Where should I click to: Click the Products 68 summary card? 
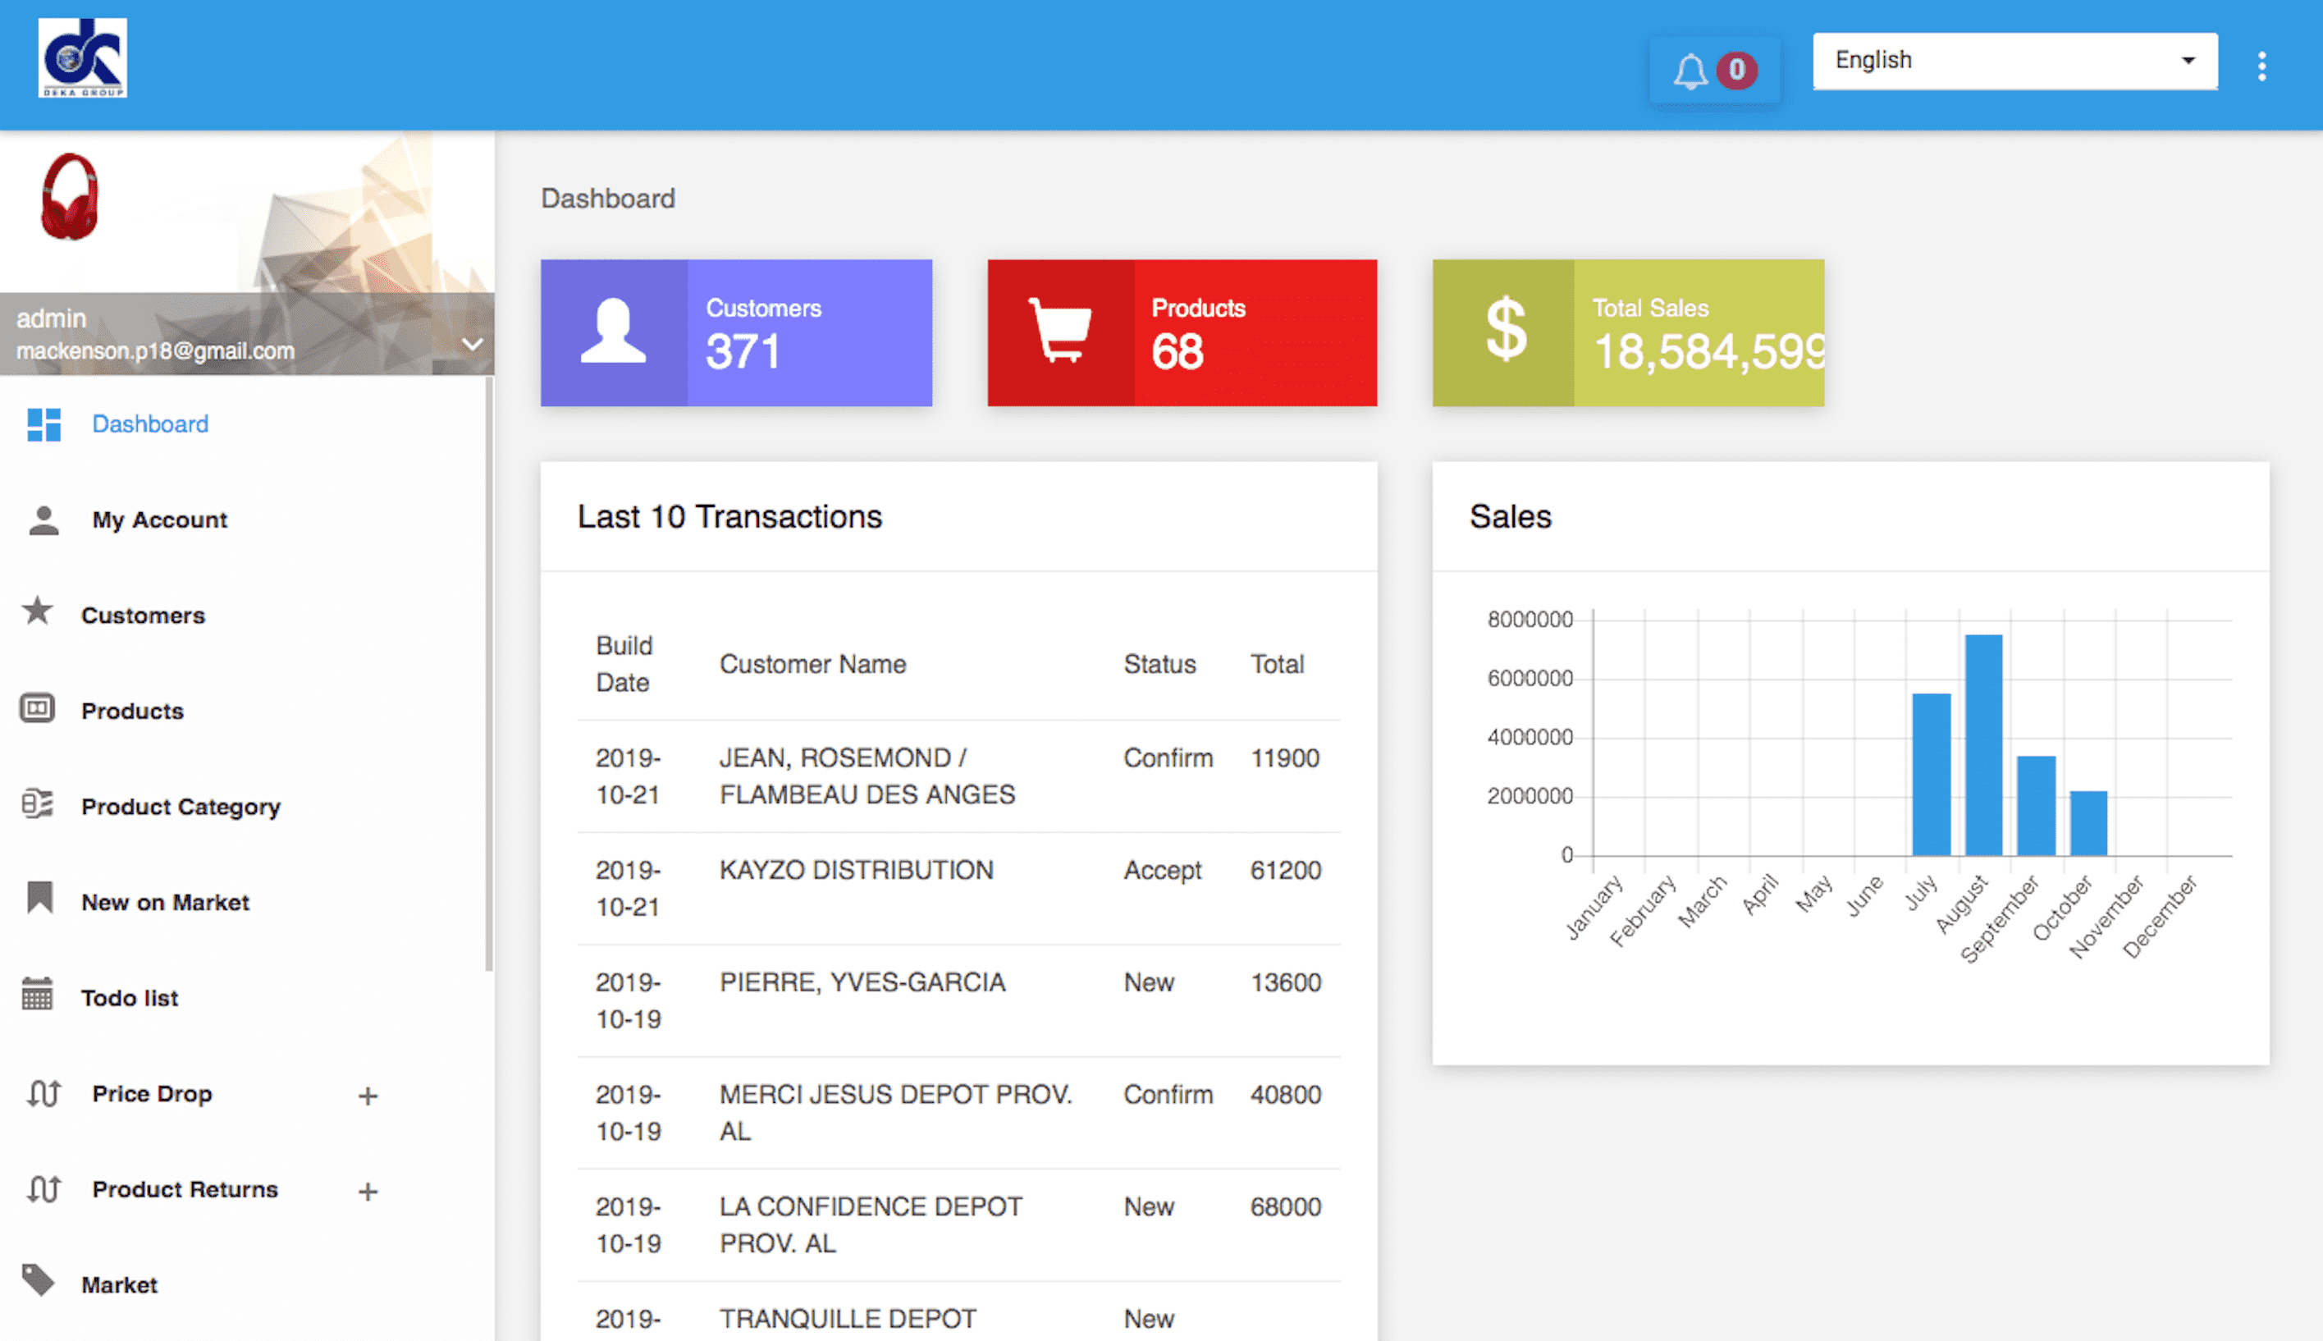pos(1182,333)
